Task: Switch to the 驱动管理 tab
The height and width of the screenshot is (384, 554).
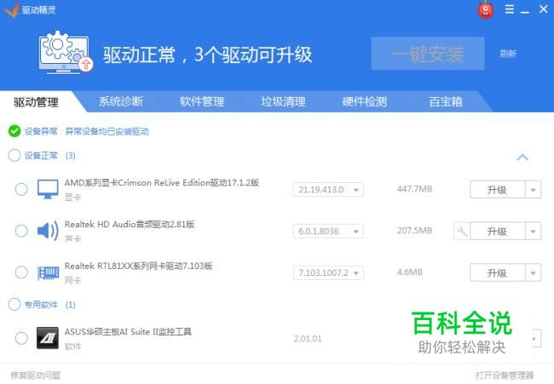Action: click(x=36, y=102)
